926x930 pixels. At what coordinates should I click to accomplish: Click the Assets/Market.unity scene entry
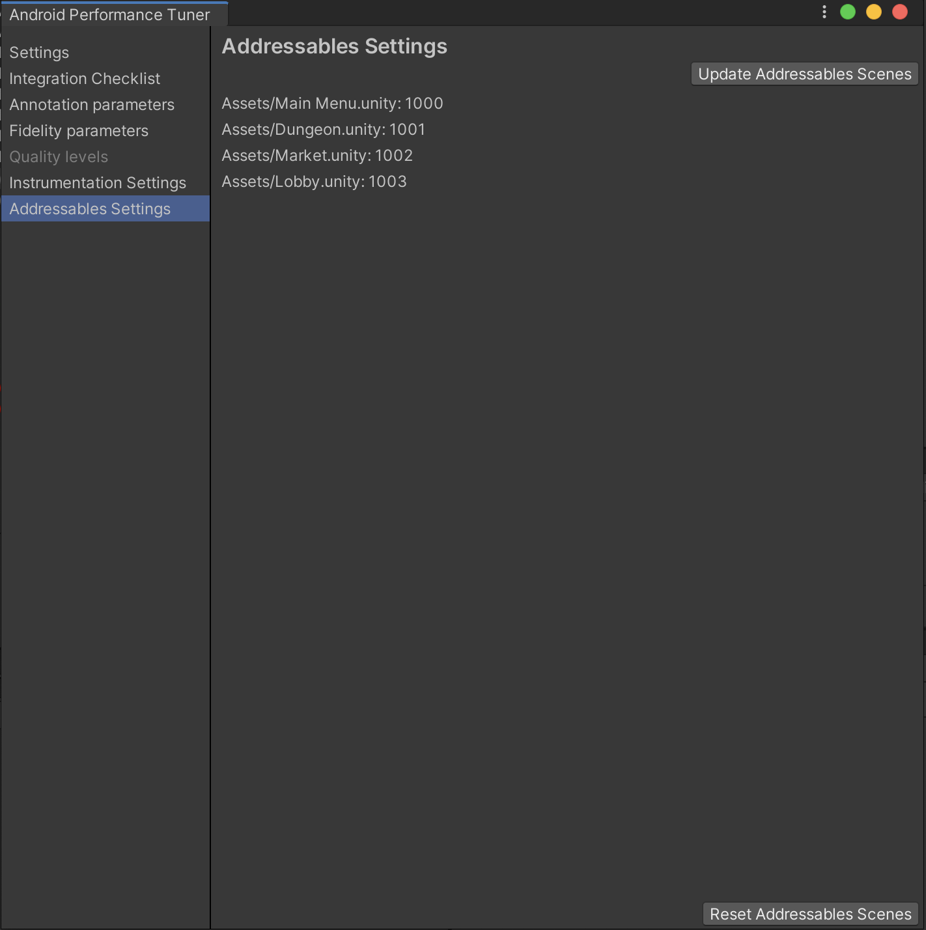click(317, 156)
